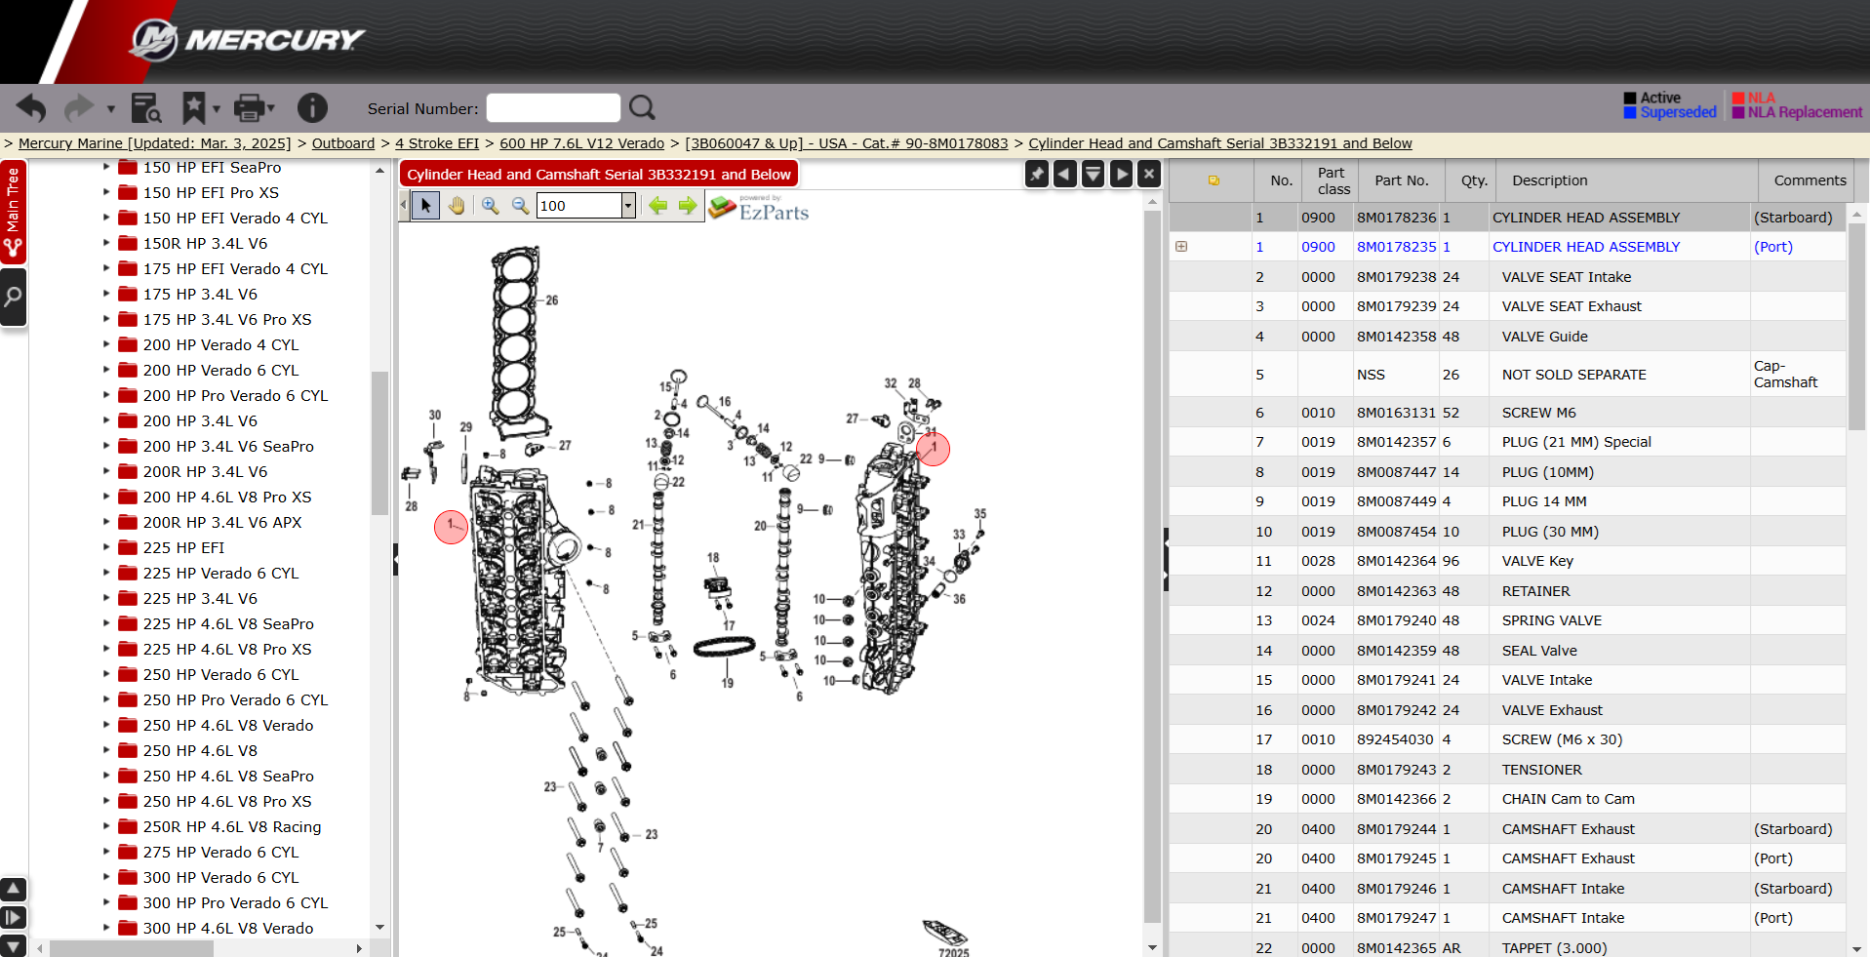
Task: Open the information icon
Action: (312, 108)
